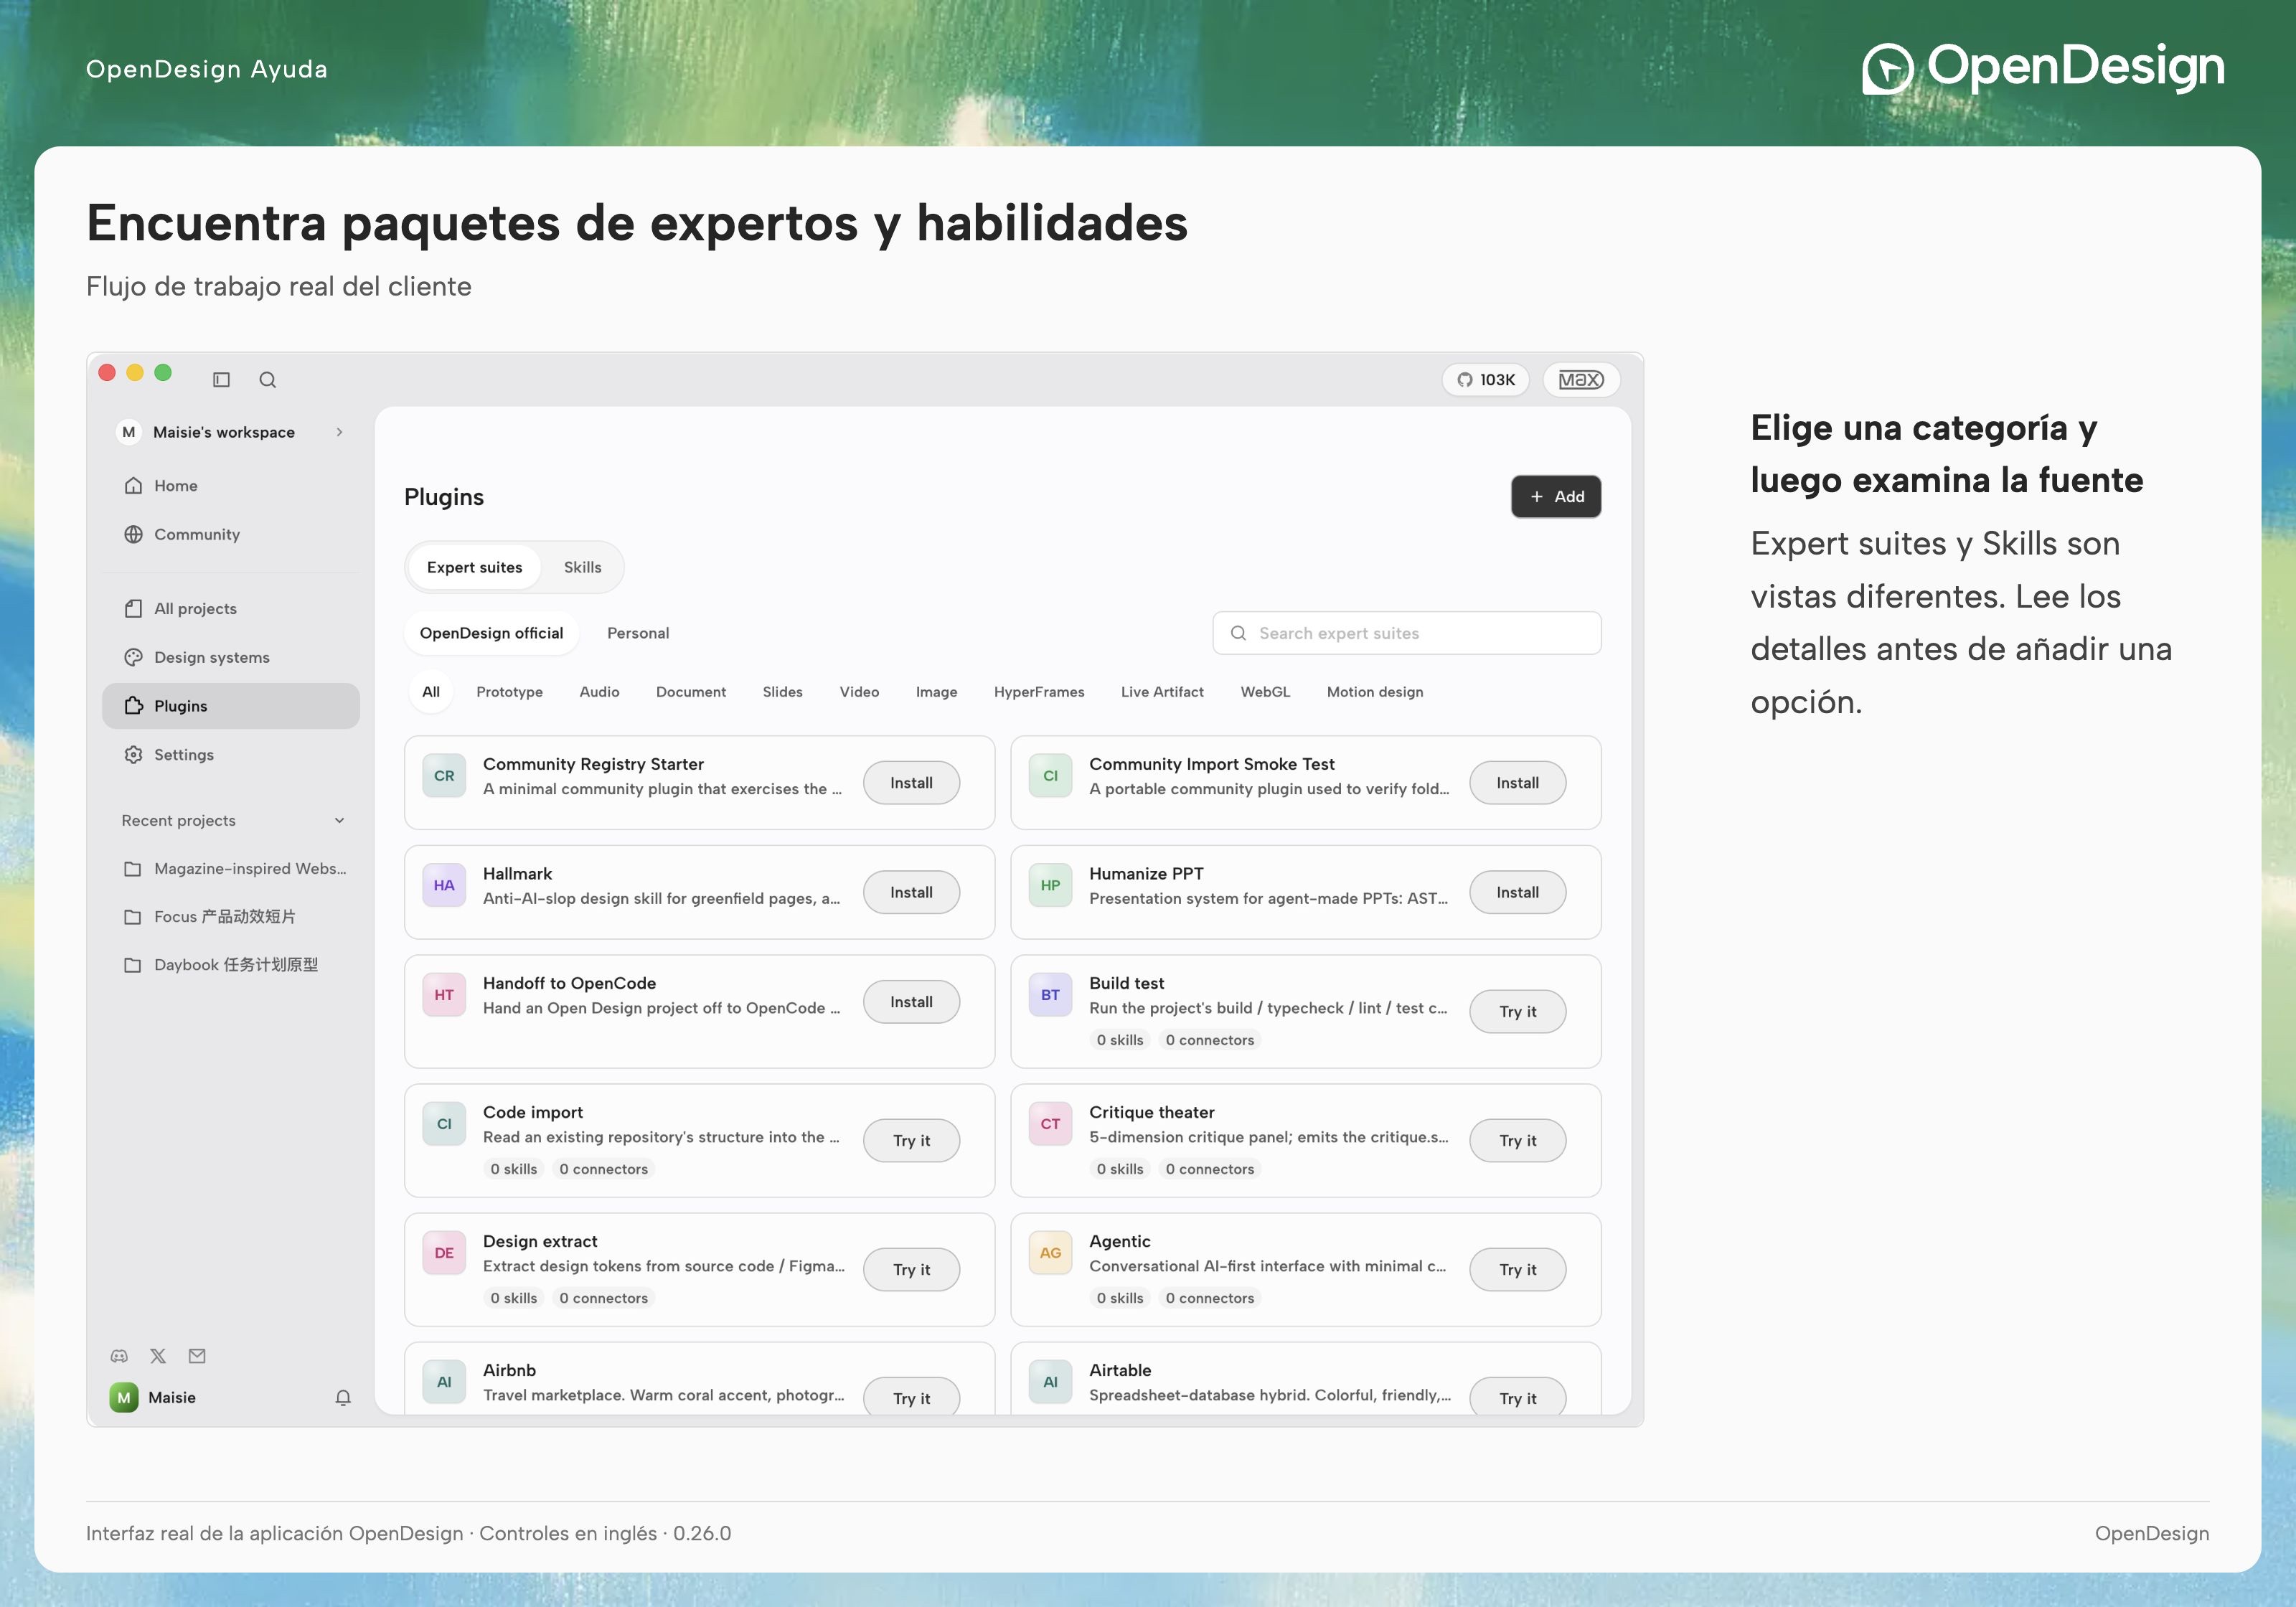Filter by HyperFrames category
Screen dimensions: 2296x1607
pos(1039,692)
